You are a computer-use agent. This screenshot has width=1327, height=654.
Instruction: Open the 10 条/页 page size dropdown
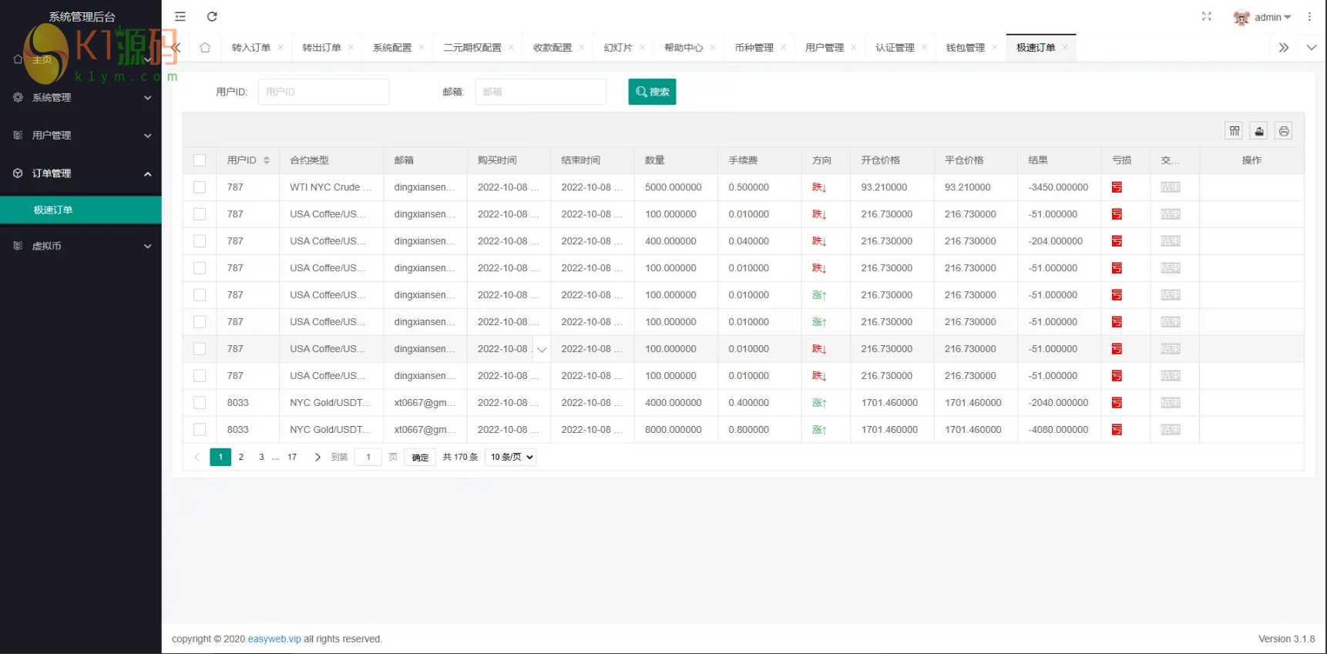point(512,457)
